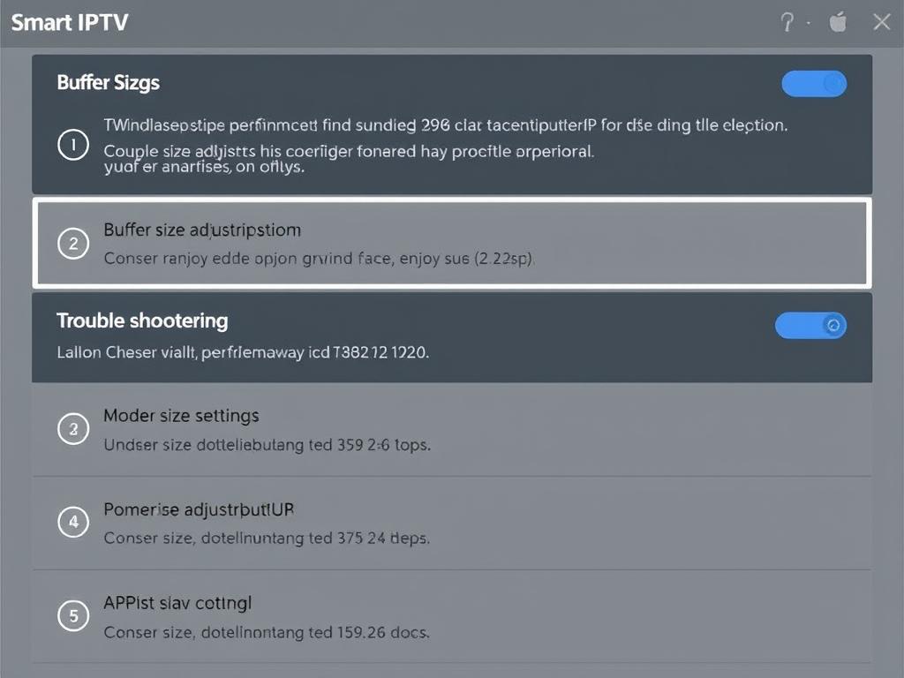Expand the Buffer Sizgs section
The image size is (904, 678).
[109, 82]
